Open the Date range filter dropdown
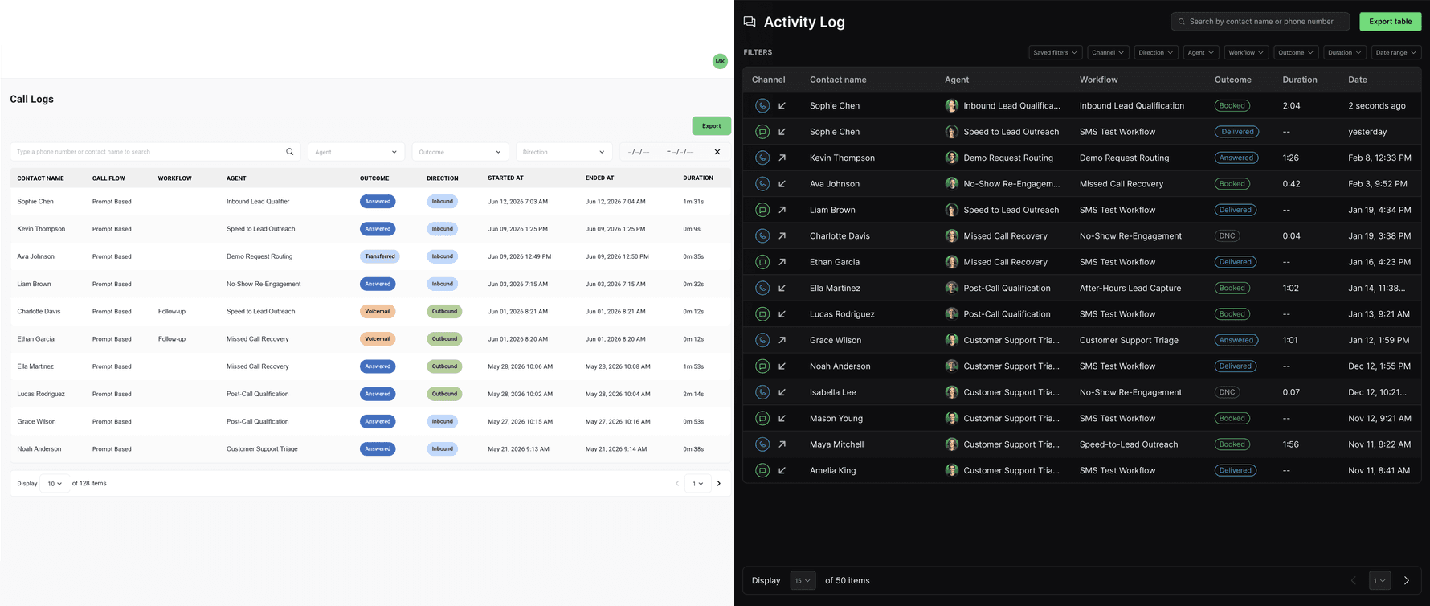Image resolution: width=1430 pixels, height=606 pixels. [1395, 52]
